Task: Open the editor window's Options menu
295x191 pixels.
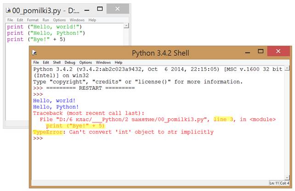Action: (x=59, y=20)
